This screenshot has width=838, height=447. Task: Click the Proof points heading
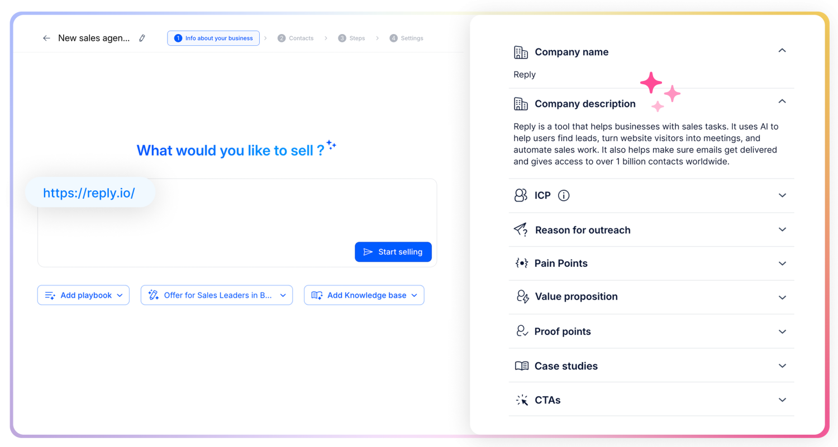point(563,331)
